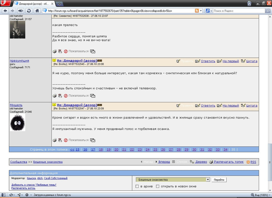272x198 pixels.
Task: Check the 'в архив' checkbox
Action: (x=137, y=186)
